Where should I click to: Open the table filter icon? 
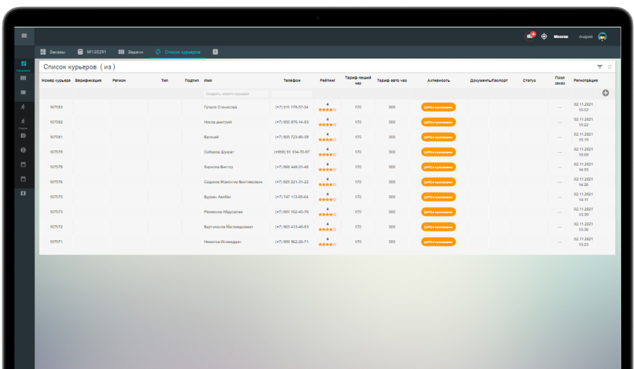pyautogui.click(x=599, y=66)
